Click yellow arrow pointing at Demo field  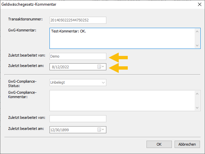[119, 57]
